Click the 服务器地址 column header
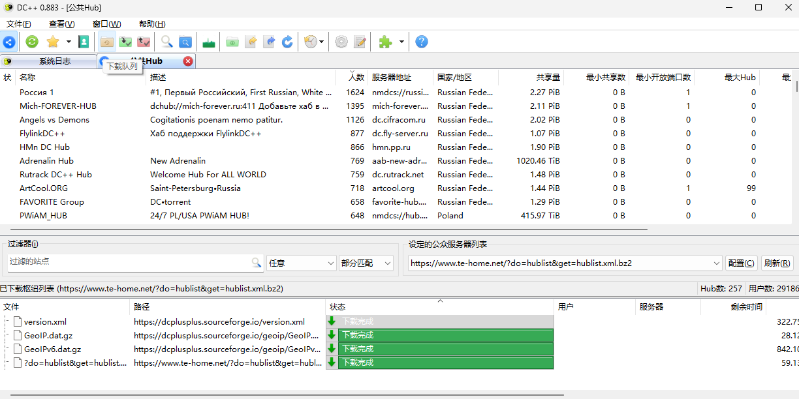This screenshot has width=799, height=399. [x=400, y=77]
